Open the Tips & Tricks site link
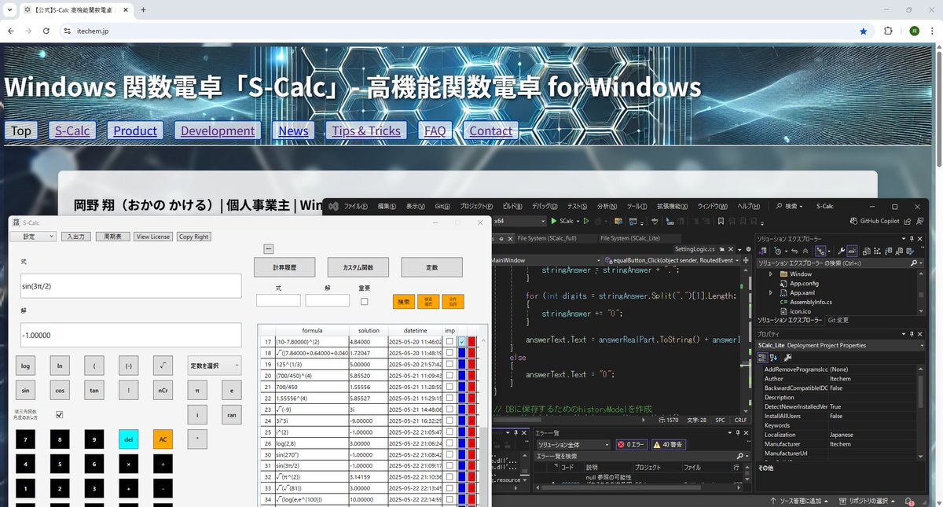Viewport: 943px width, 507px height. [366, 130]
